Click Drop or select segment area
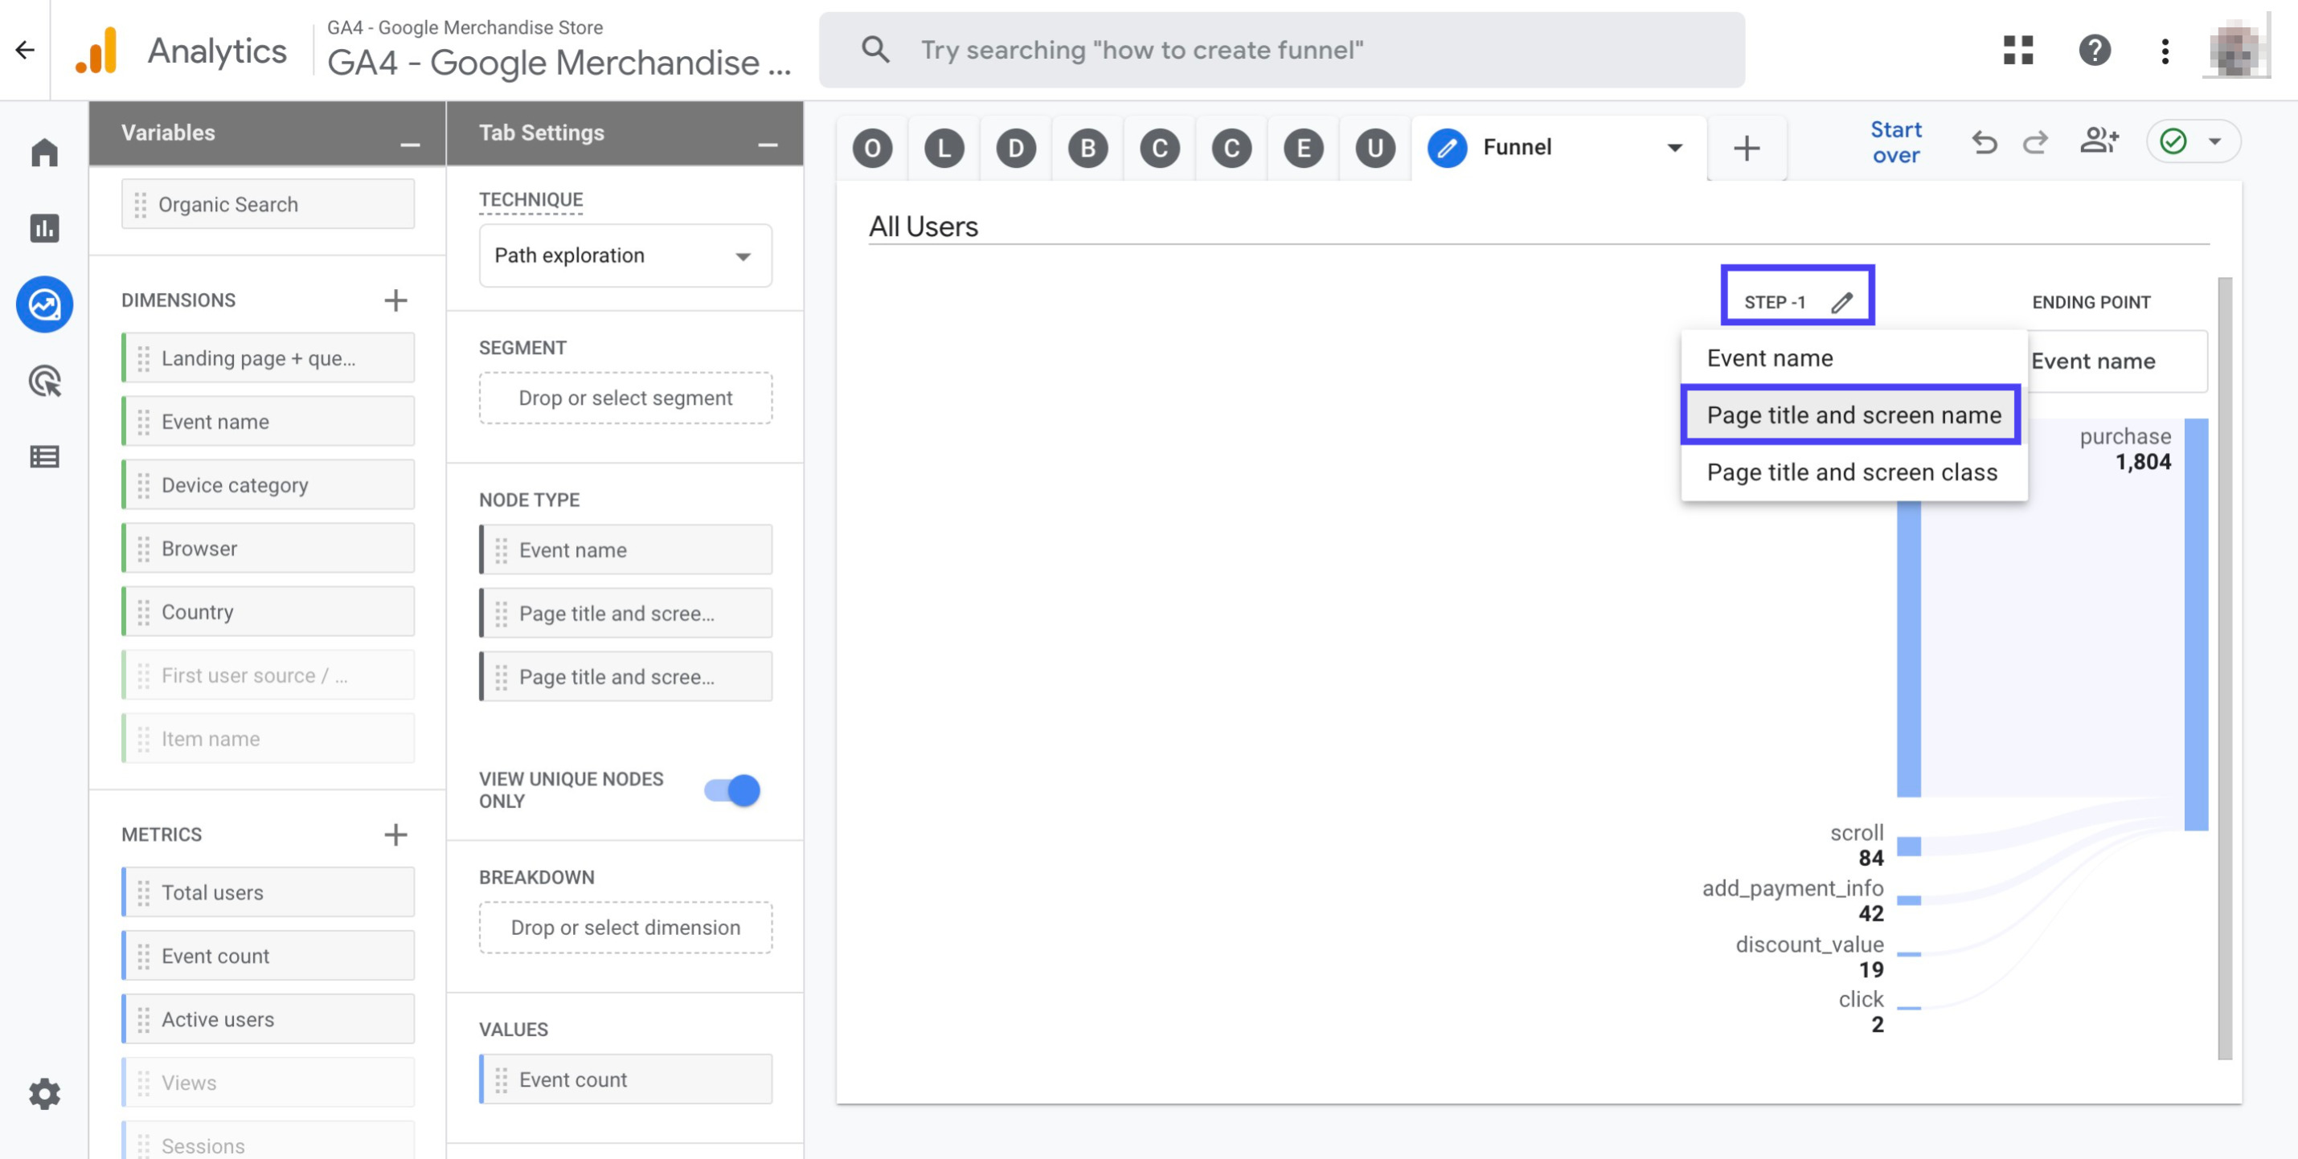This screenshot has height=1159, width=2298. [x=625, y=398]
